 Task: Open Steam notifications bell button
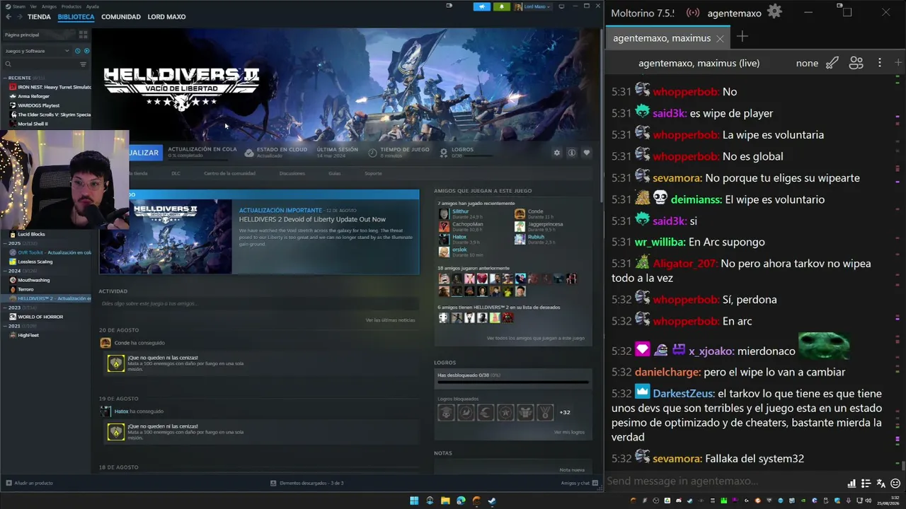(x=501, y=6)
